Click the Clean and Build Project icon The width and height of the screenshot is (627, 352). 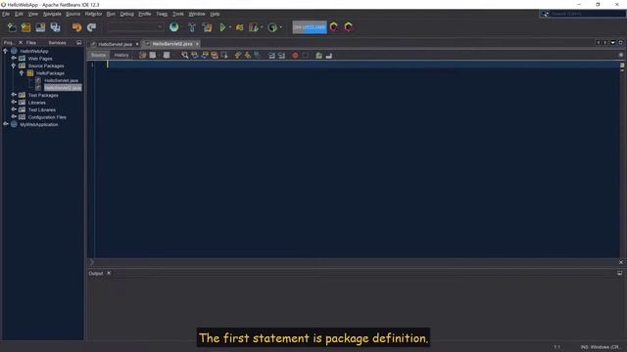(x=207, y=27)
